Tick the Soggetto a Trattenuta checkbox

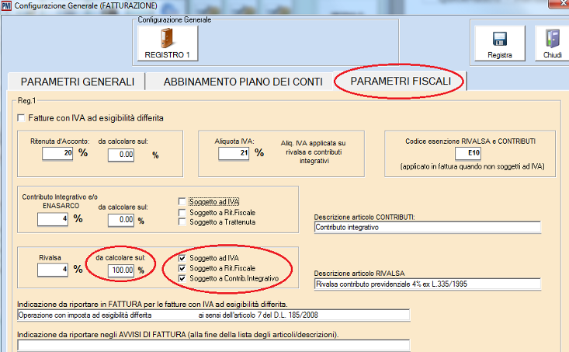[x=182, y=222]
